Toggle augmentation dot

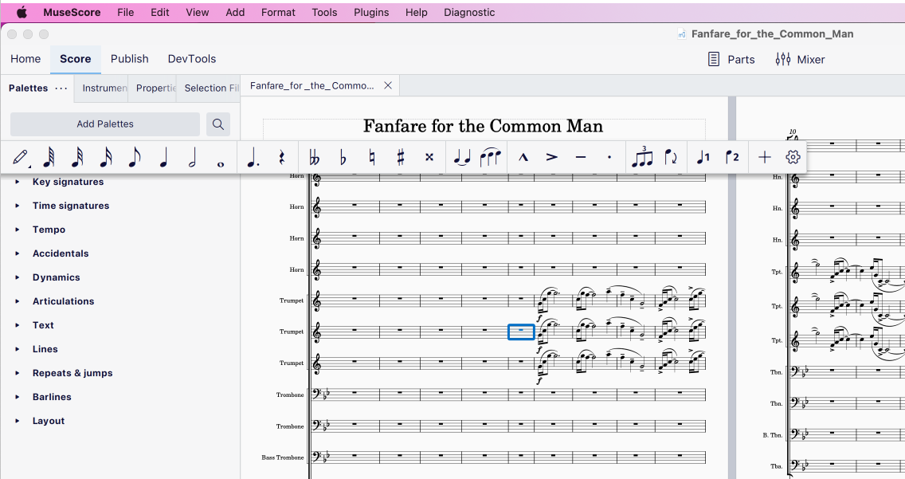pyautogui.click(x=253, y=157)
